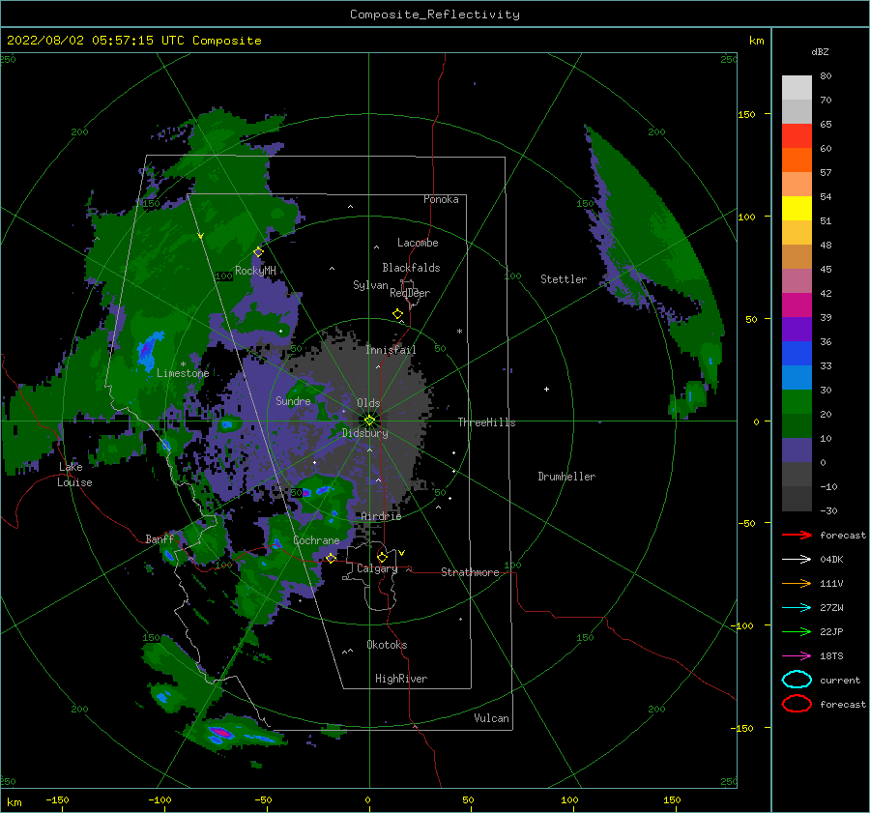The height and width of the screenshot is (813, 870).
Task: Click the -150 value on bottom km axis
Action: click(57, 799)
